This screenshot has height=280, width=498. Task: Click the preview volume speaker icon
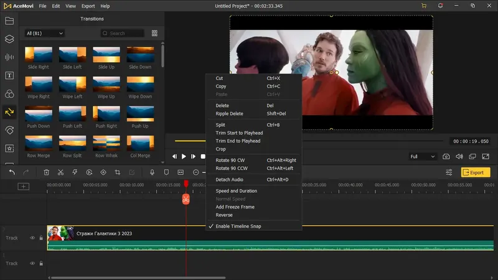pyautogui.click(x=460, y=157)
